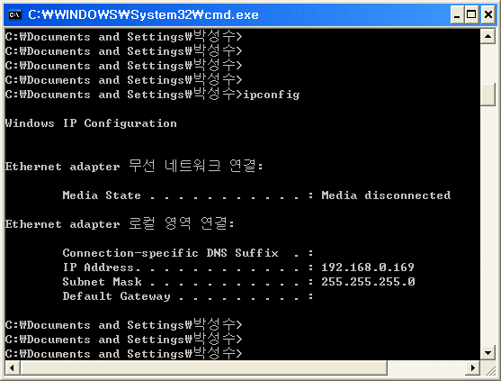Viewport: 501px width, 381px height.
Task: Click the Windows IP Configuration heading line
Action: [91, 123]
